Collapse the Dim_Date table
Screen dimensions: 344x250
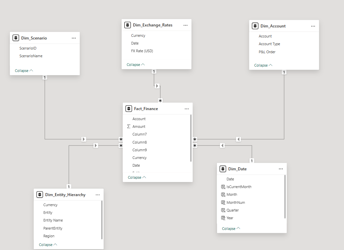coord(228,228)
